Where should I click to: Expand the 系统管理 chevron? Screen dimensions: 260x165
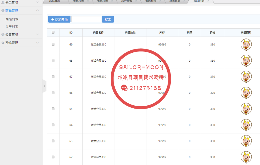[x=38, y=43]
